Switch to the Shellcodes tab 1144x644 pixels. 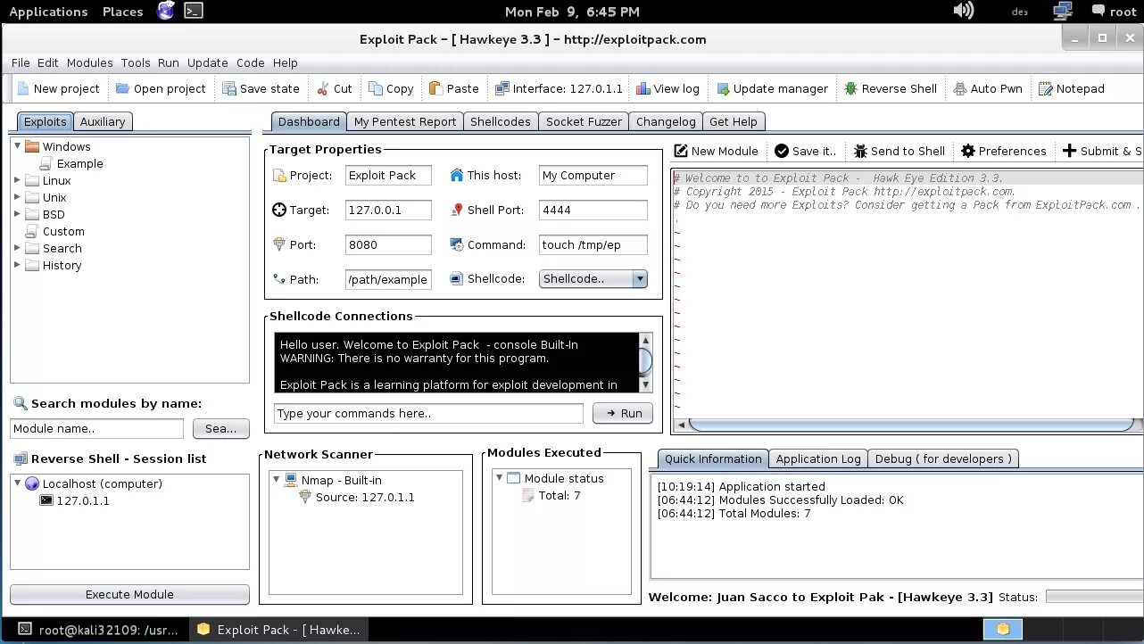(x=501, y=121)
